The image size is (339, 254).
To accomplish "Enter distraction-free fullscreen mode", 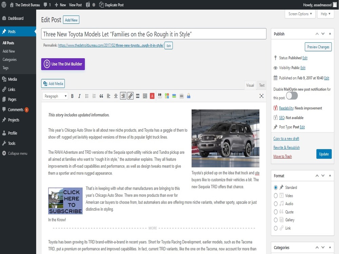I will click(x=261, y=96).
